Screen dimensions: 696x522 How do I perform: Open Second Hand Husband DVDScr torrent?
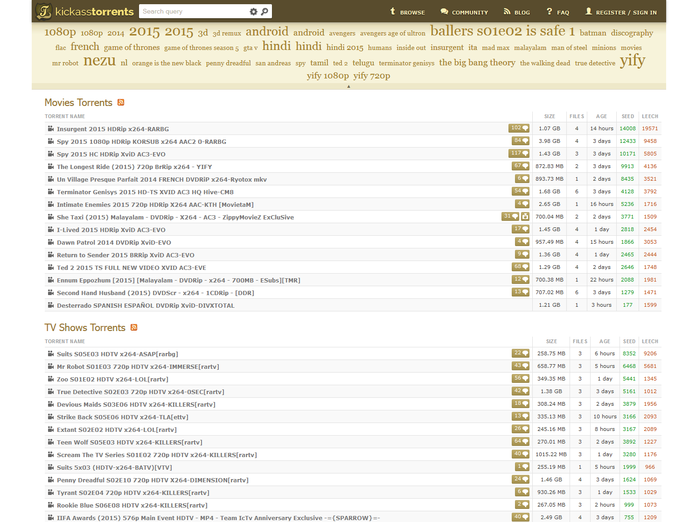(x=155, y=293)
